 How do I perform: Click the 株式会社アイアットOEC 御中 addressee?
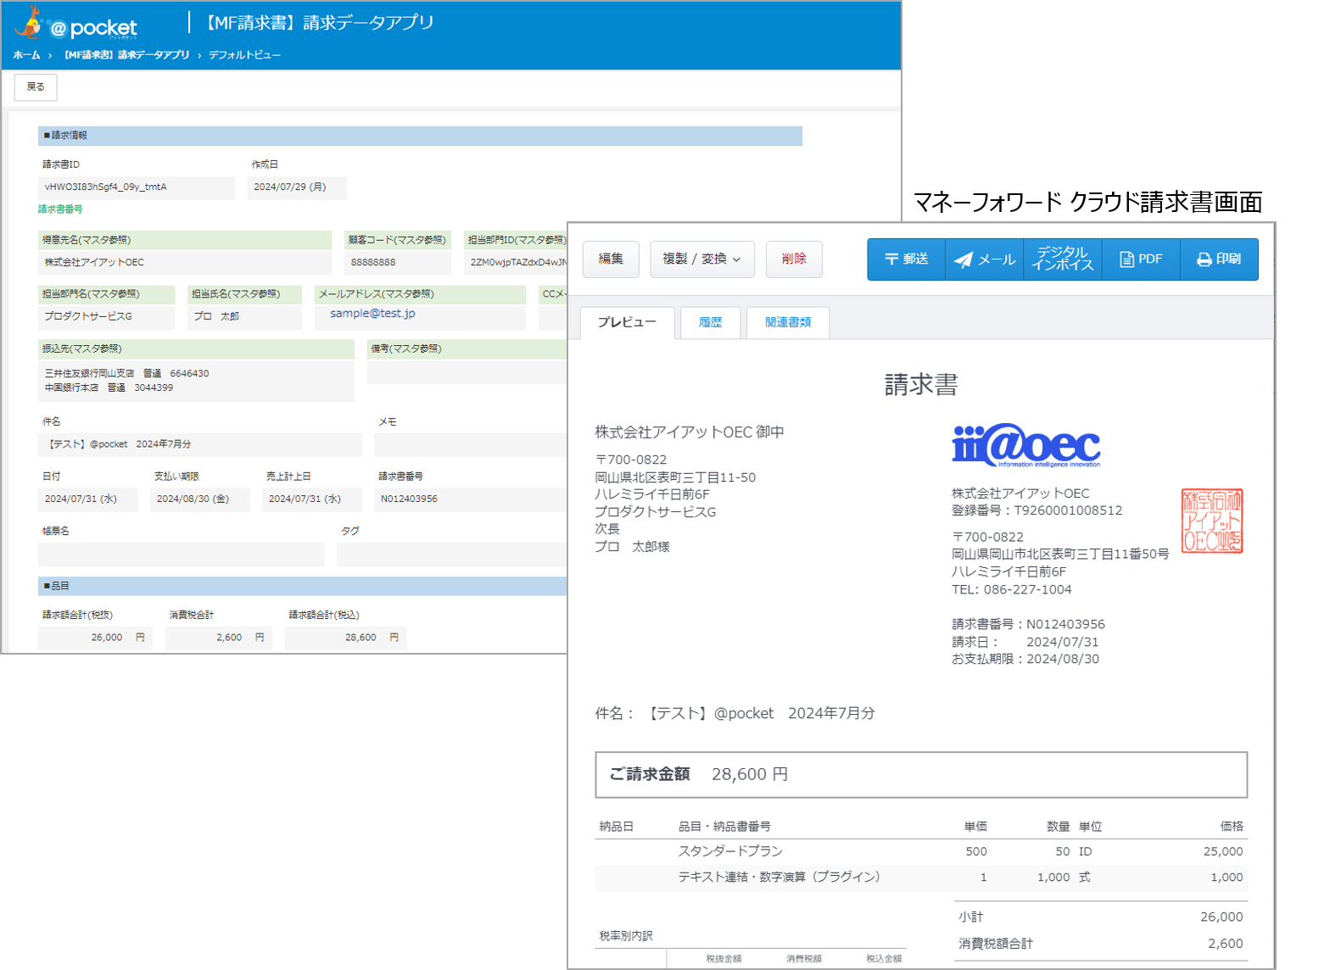(690, 432)
